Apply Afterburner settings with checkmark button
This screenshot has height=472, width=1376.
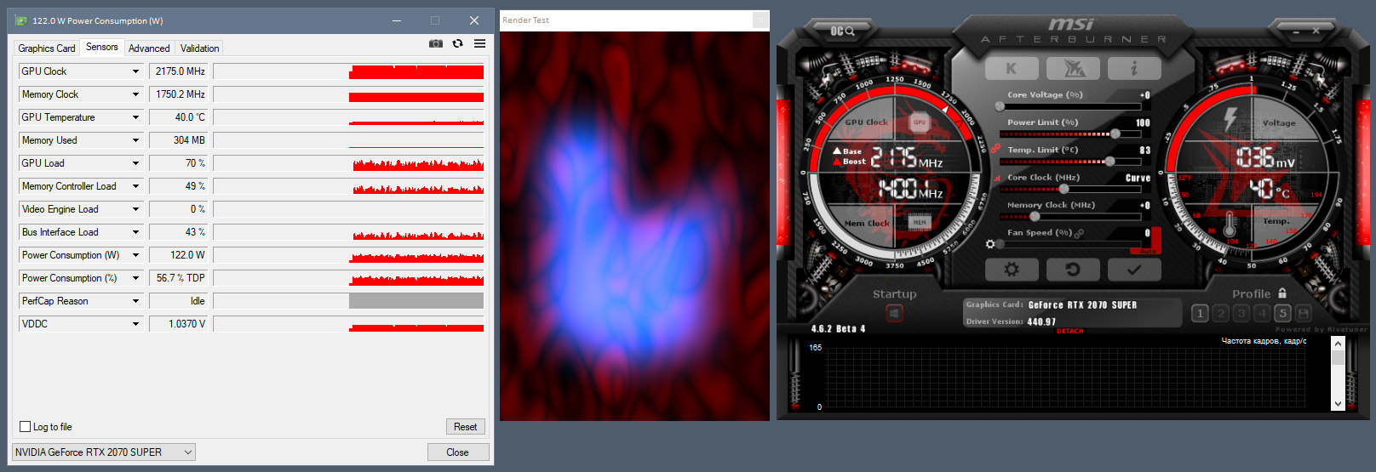pos(1134,270)
